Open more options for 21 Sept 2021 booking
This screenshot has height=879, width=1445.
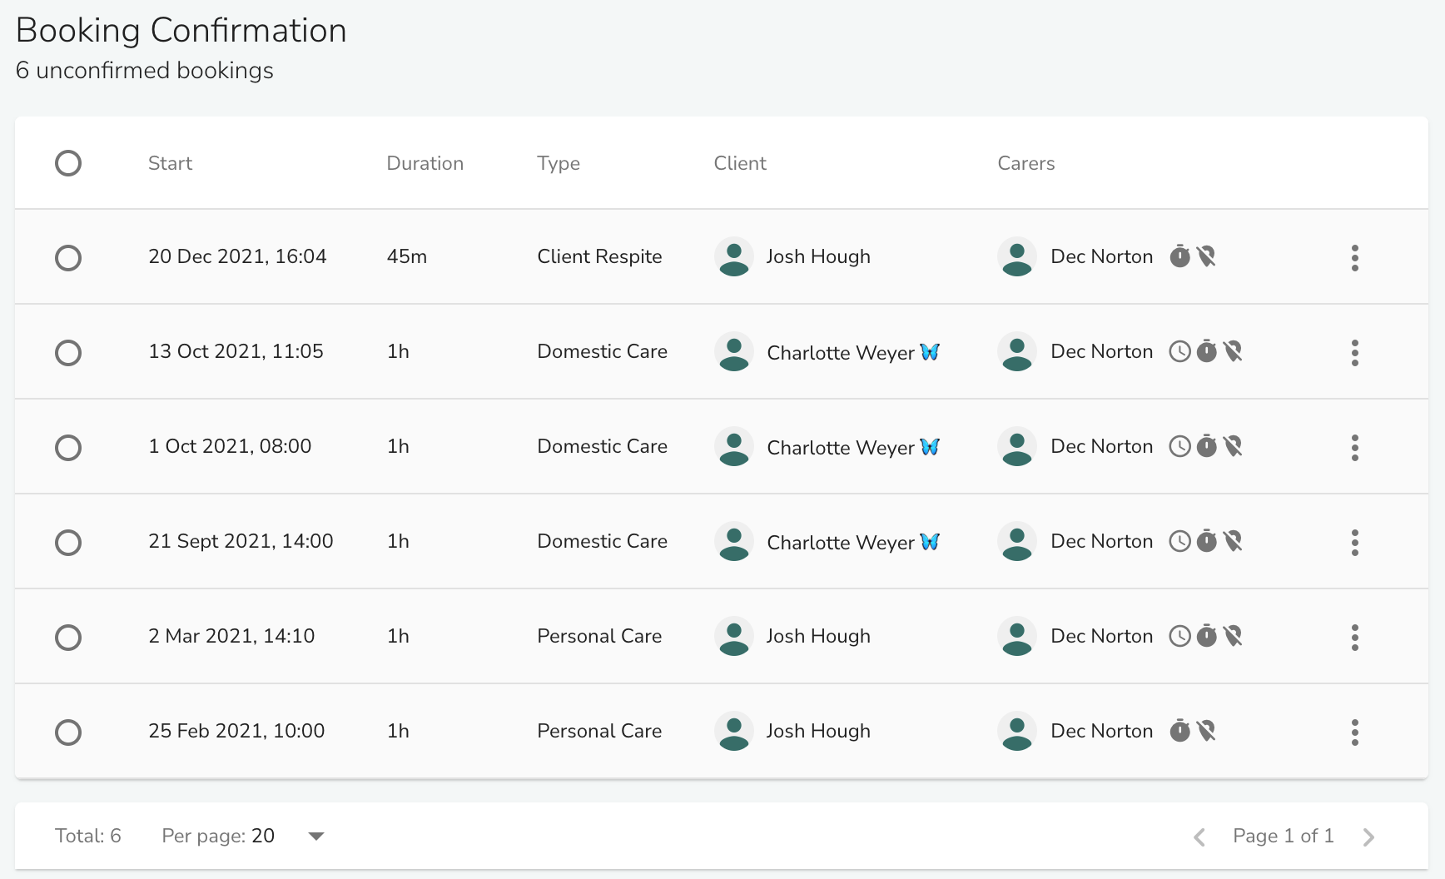pos(1355,543)
